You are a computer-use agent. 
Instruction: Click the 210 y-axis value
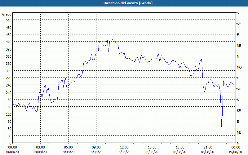click(x=9, y=92)
